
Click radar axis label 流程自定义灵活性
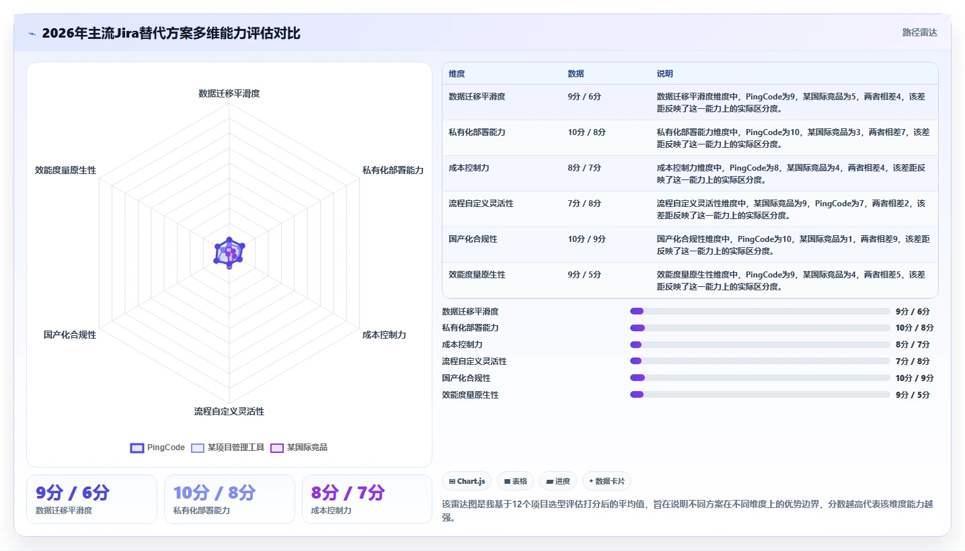229,411
